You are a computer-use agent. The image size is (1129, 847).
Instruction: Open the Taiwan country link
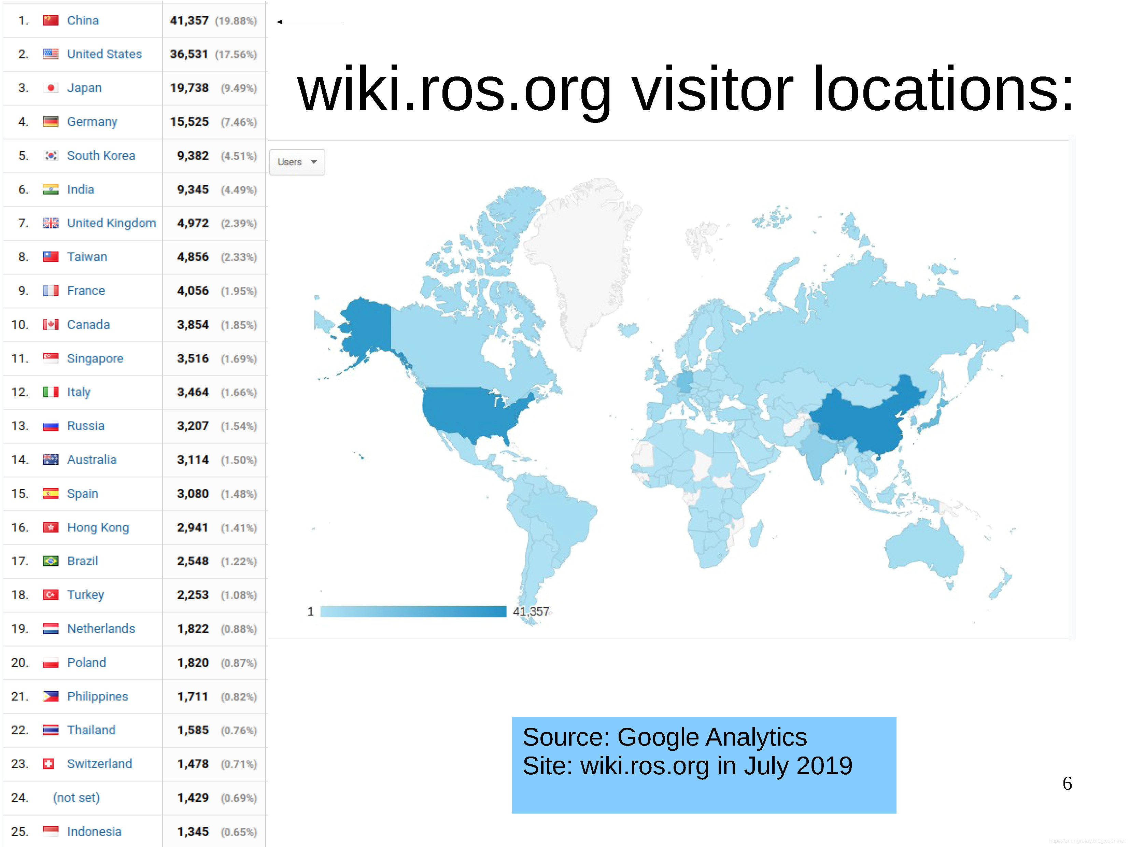click(x=87, y=257)
